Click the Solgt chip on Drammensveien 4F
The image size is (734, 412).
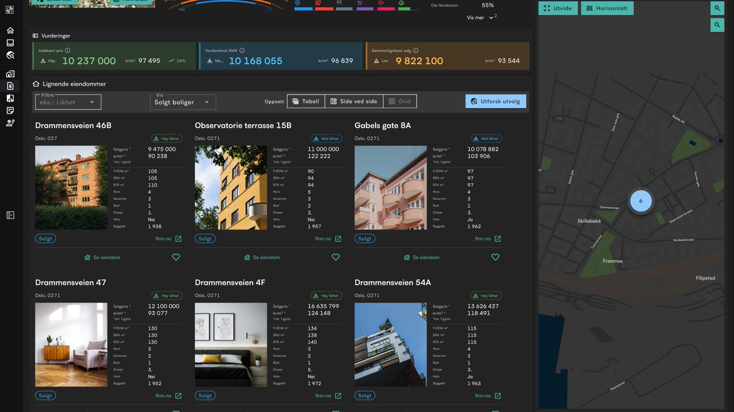(x=205, y=396)
